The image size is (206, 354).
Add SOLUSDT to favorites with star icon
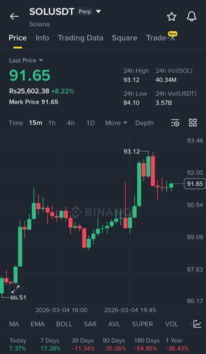pos(172,17)
